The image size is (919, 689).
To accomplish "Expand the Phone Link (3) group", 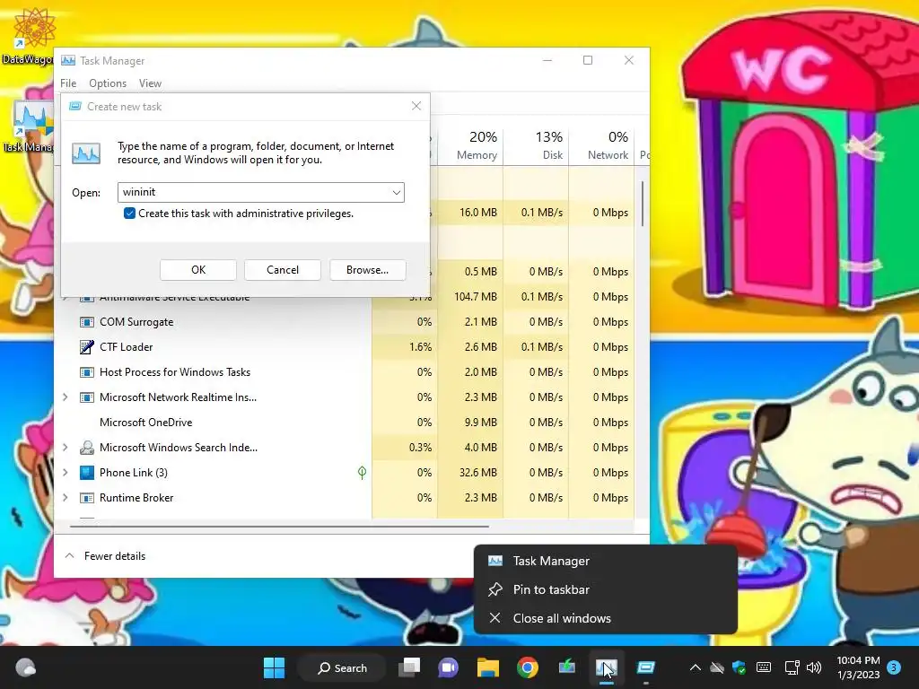I will 65,472.
